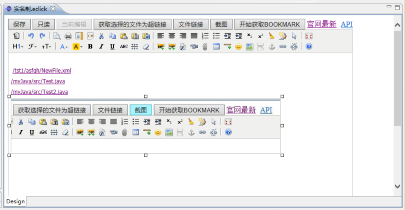Click the top-row 文件链接 button
405x210 pixels.
click(x=191, y=25)
